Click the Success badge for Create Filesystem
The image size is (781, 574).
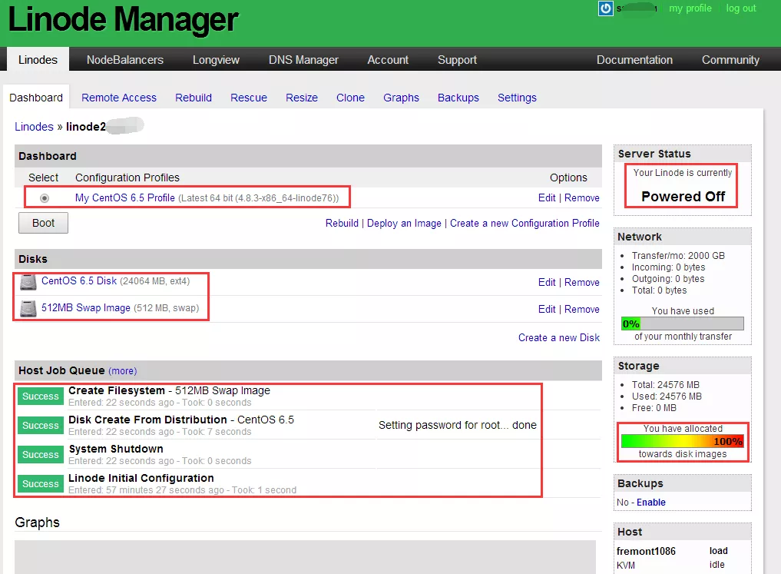coord(41,396)
